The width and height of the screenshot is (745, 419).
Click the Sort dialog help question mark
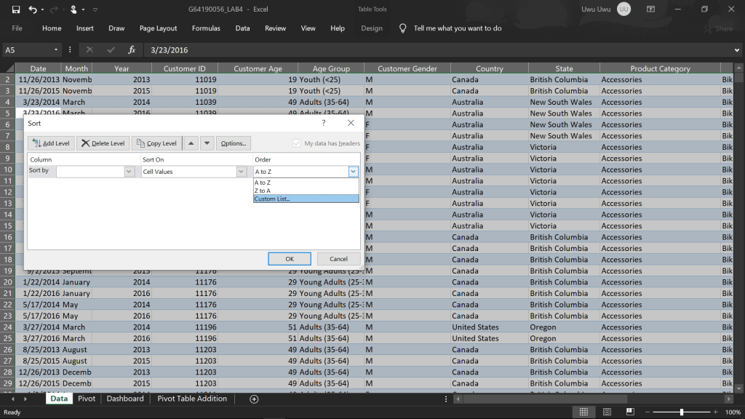[324, 124]
